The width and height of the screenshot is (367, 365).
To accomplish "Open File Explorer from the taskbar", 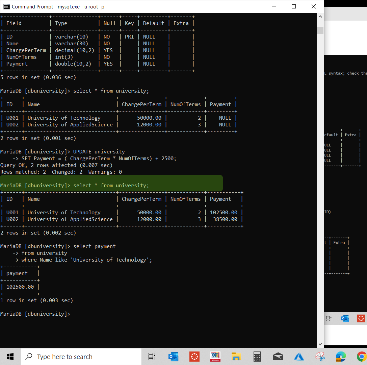I will click(x=236, y=356).
